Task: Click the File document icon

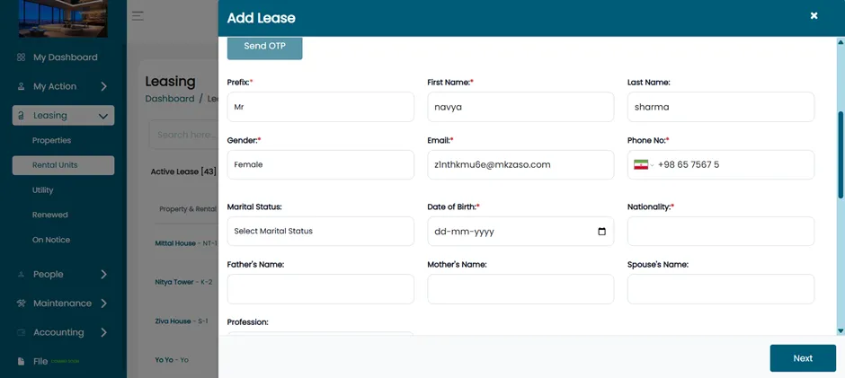Action: click(x=21, y=361)
